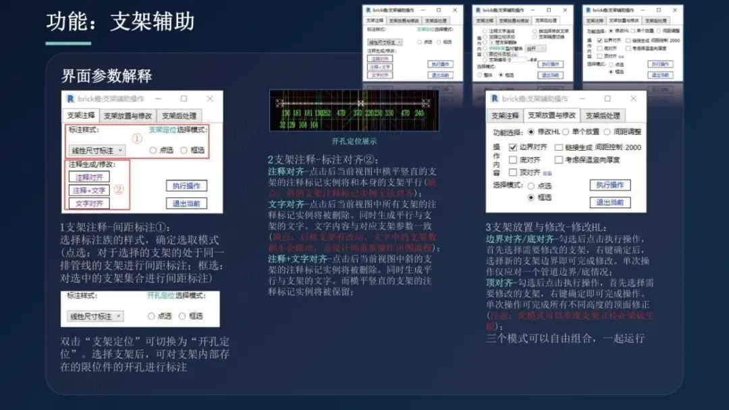Click Revit logo in small 支架注释 thumbnail dialog
This screenshot has width=729, height=410.
[369, 9]
